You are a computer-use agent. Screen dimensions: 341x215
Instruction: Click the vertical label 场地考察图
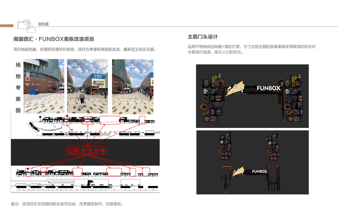click(x=18, y=87)
